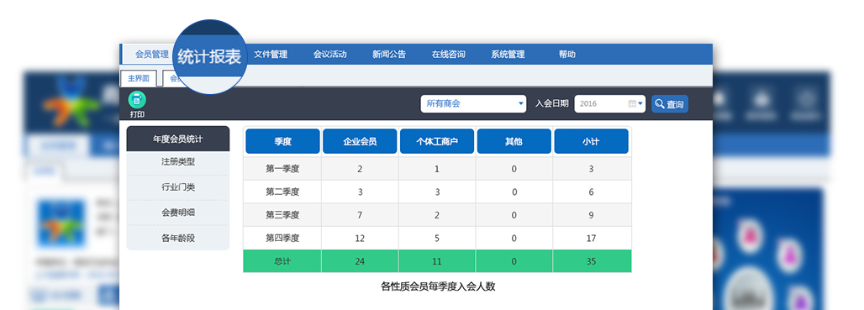Open the 统计报表 menu
This screenshot has height=310, width=864.
pos(209,56)
